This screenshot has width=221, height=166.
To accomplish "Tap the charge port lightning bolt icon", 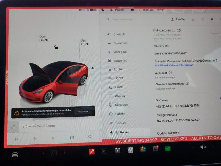I will point(93,68).
